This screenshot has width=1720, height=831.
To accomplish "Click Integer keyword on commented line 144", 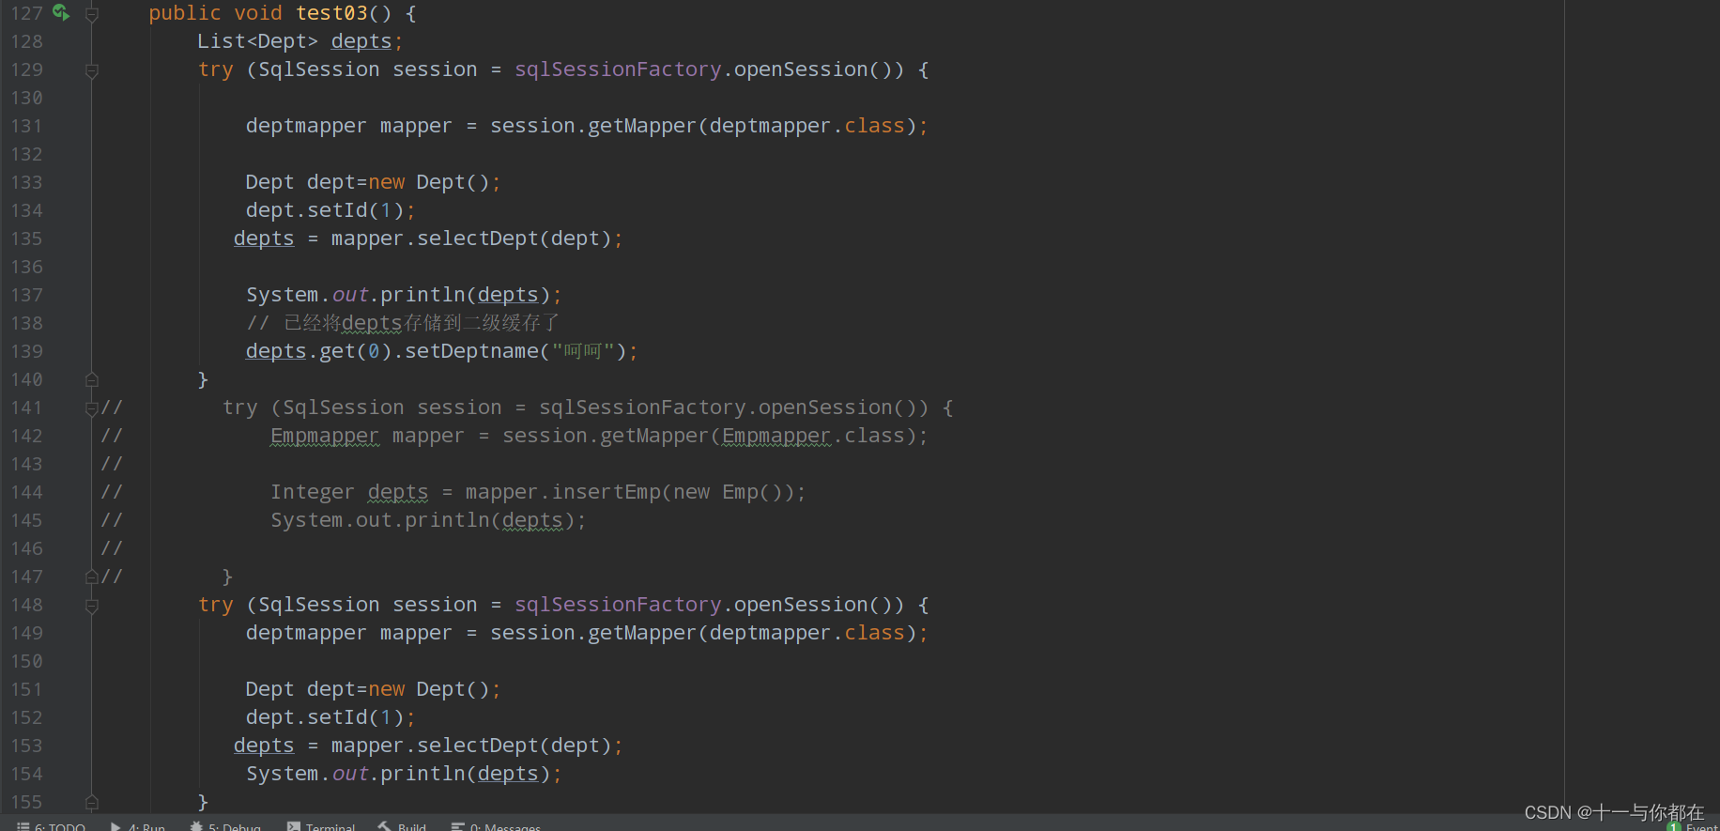I will (x=313, y=492).
